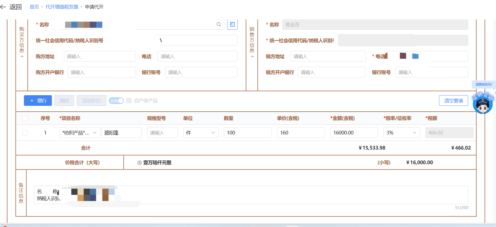Image resolution: width=496 pixels, height=227 pixels.
Task: Click the 增行 add row button
Action: 38,101
